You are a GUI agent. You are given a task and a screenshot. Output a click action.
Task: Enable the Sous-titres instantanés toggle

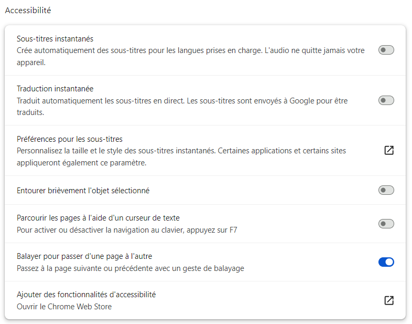pyautogui.click(x=386, y=50)
